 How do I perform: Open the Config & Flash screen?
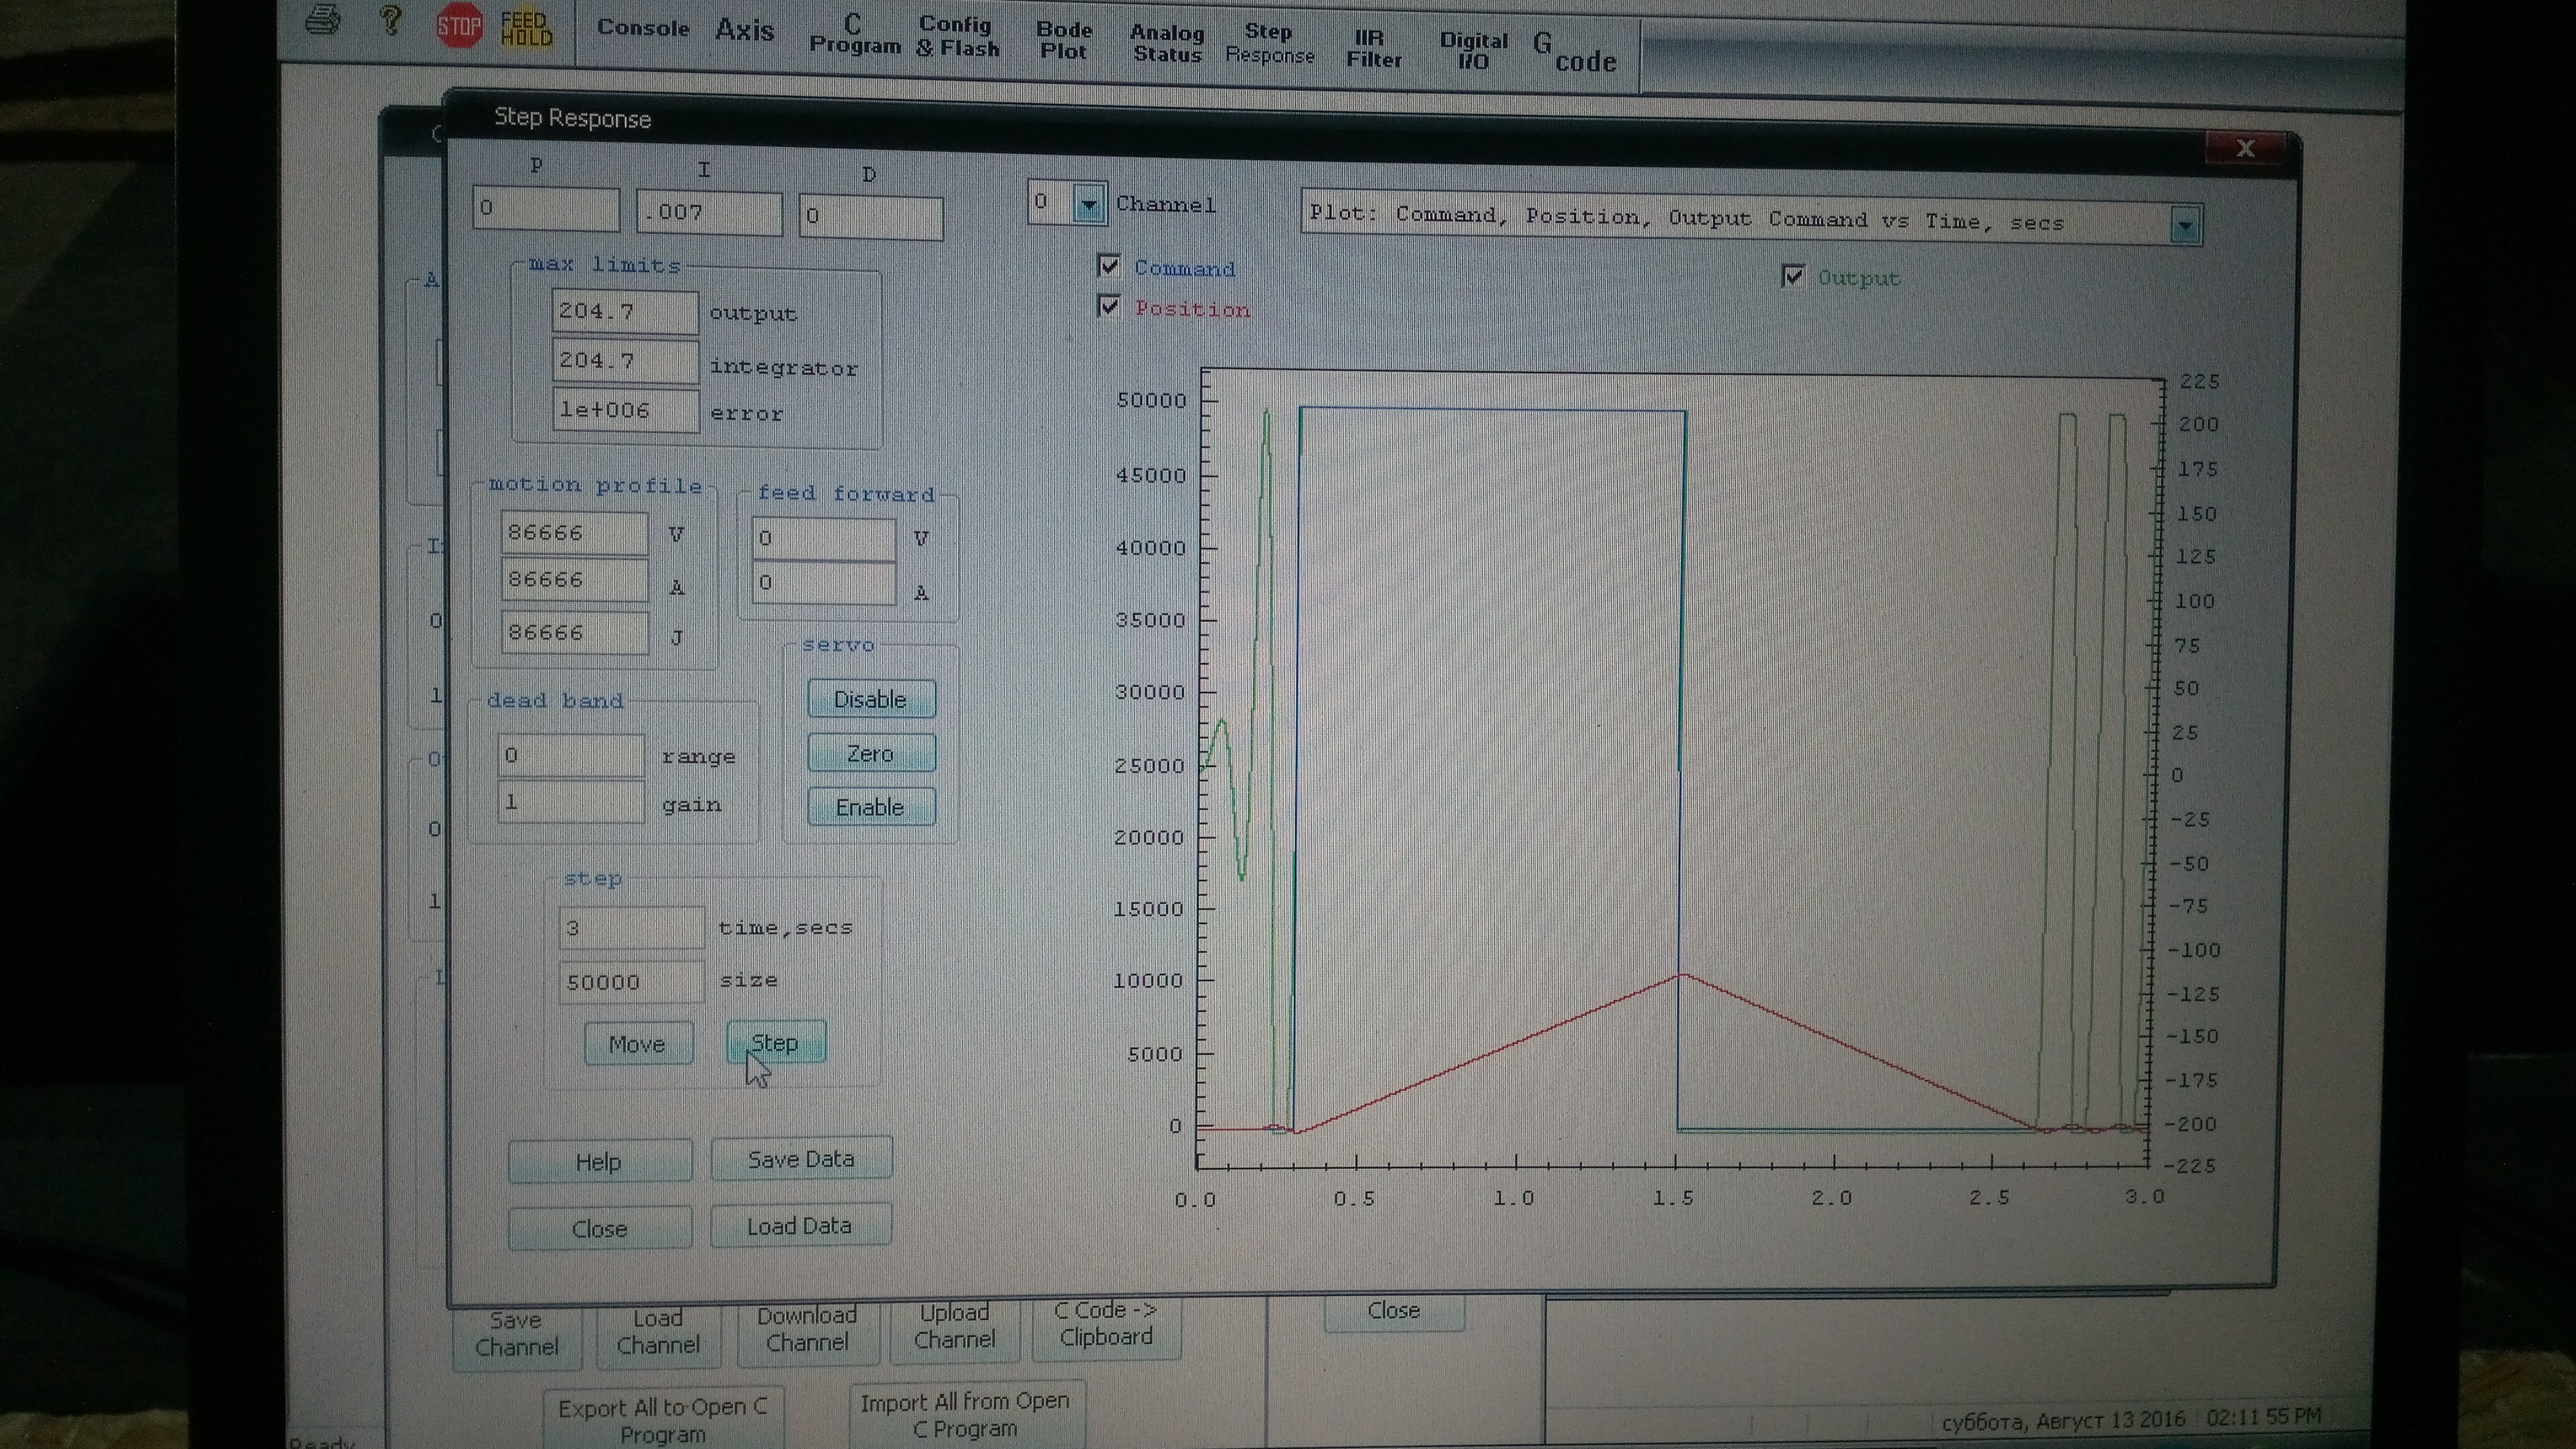(x=957, y=36)
